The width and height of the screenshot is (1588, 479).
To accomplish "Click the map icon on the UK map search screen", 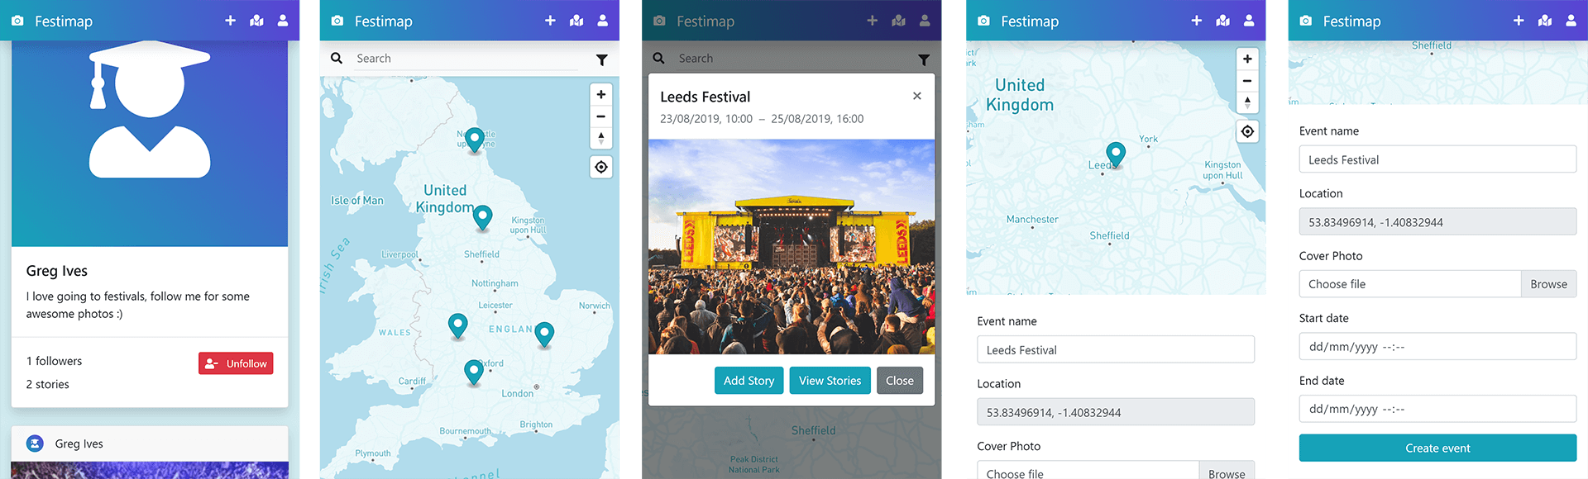I will (x=576, y=21).
